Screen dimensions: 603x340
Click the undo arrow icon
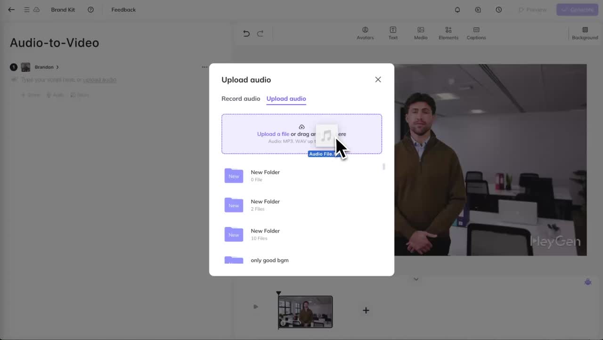[x=246, y=33]
